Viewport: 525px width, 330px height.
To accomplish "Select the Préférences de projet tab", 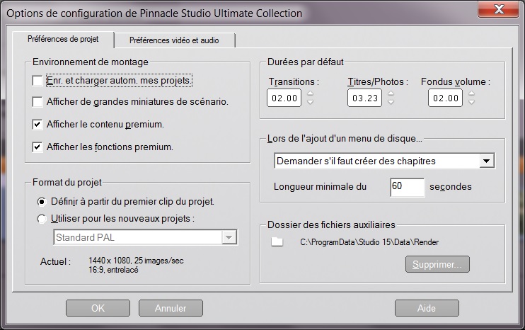I will coord(63,39).
